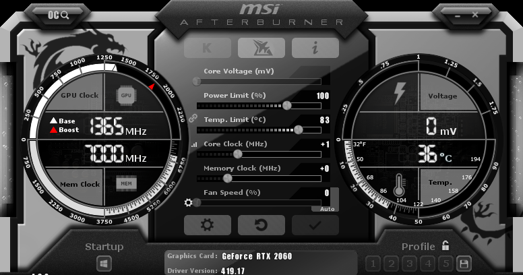Save profile with the floppy disk icon

464,264
